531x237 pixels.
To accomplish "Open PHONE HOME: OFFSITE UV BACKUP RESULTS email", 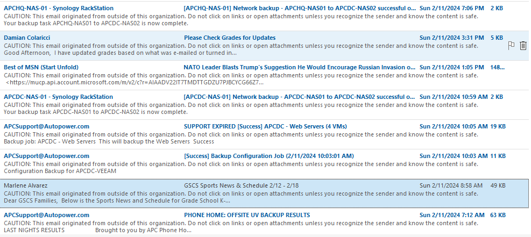I will click(x=246, y=215).
